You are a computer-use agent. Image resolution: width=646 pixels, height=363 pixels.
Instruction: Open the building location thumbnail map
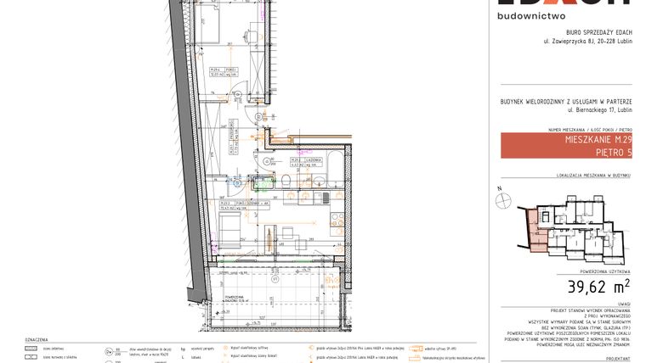[572, 229]
